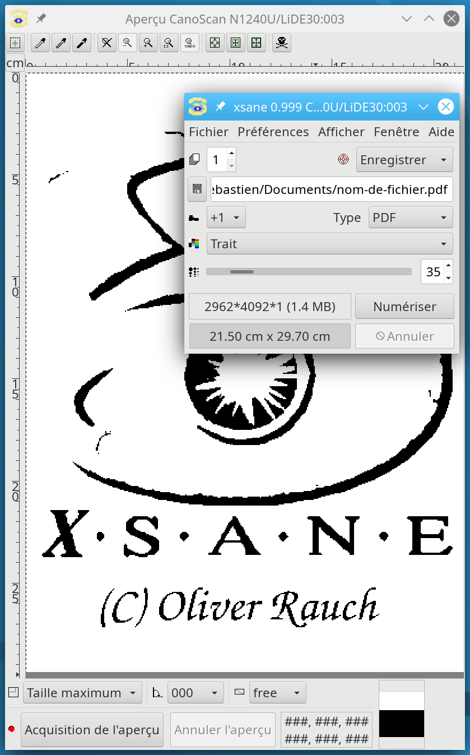Open the PDF type dropdown

tap(411, 217)
